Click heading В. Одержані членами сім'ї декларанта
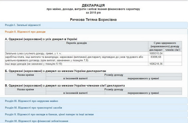Viewport: 188px width, 123px height. (x=65, y=86)
